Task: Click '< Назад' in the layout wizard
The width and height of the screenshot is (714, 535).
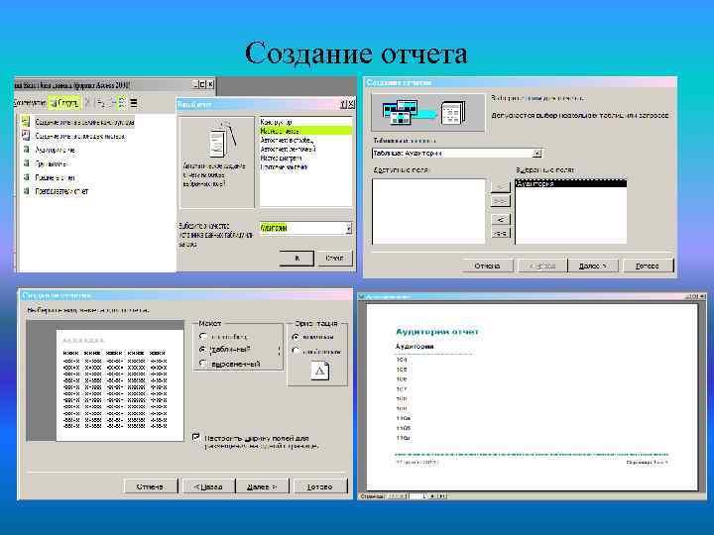Action: [208, 486]
